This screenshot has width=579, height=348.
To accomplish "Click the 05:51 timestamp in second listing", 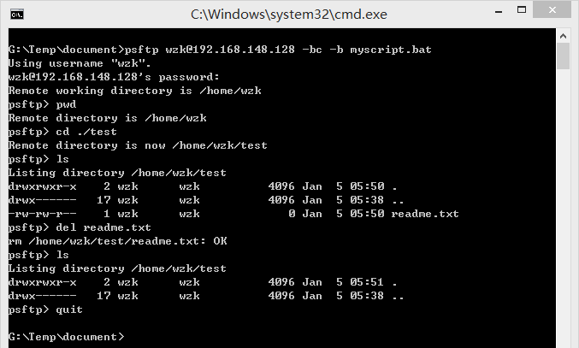I will [x=367, y=282].
